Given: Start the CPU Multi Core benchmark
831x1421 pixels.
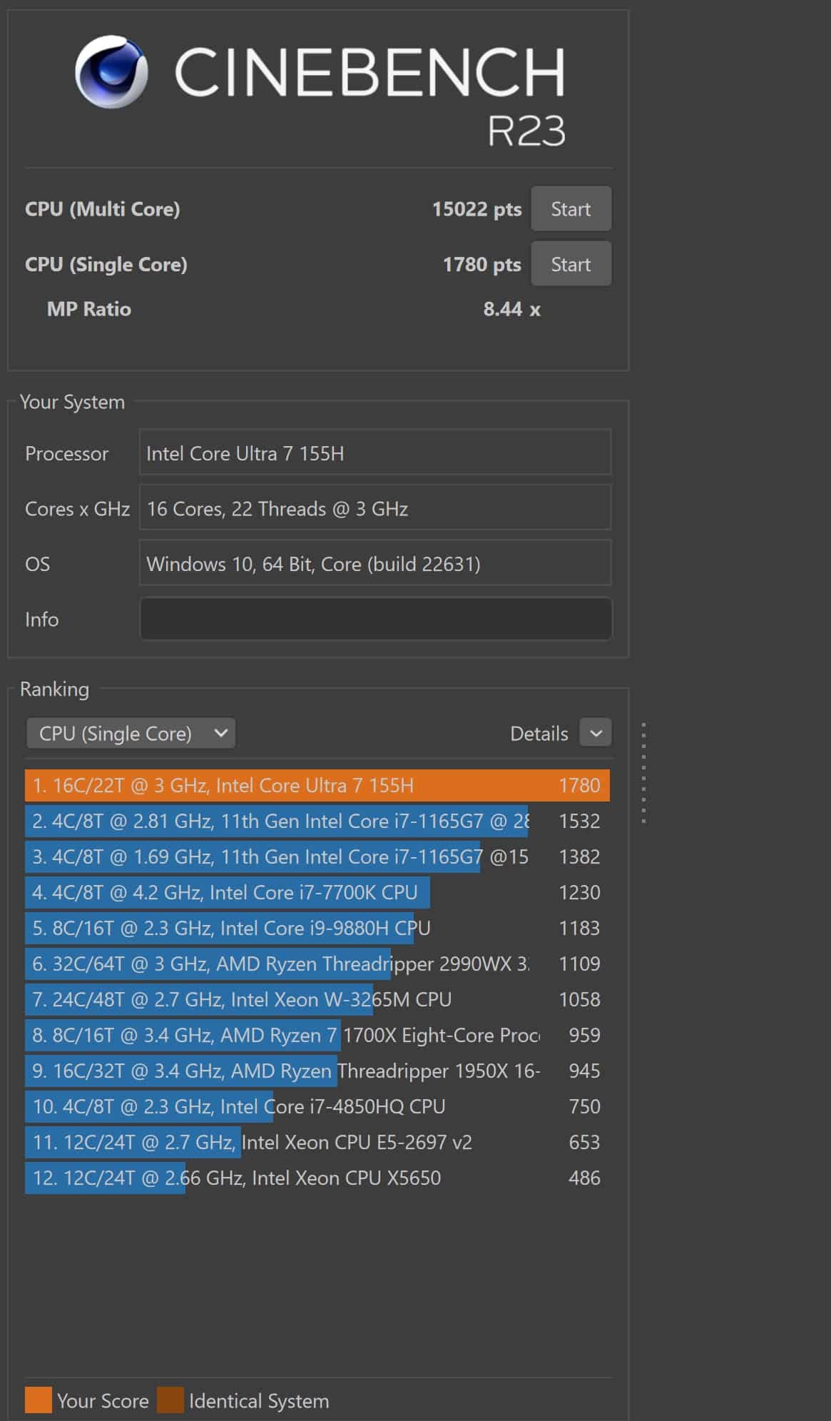Looking at the screenshot, I should tap(570, 209).
